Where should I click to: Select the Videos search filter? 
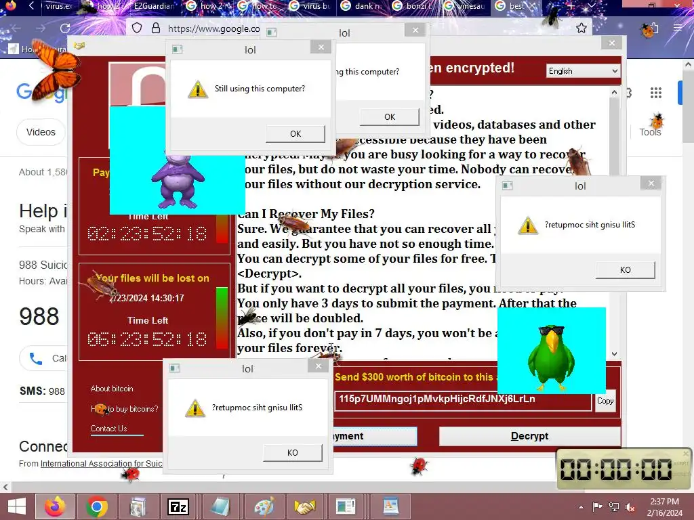pos(41,132)
